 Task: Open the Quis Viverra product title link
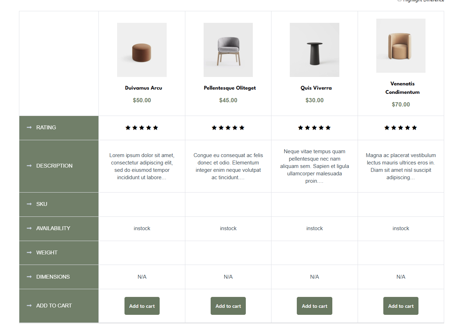point(316,88)
